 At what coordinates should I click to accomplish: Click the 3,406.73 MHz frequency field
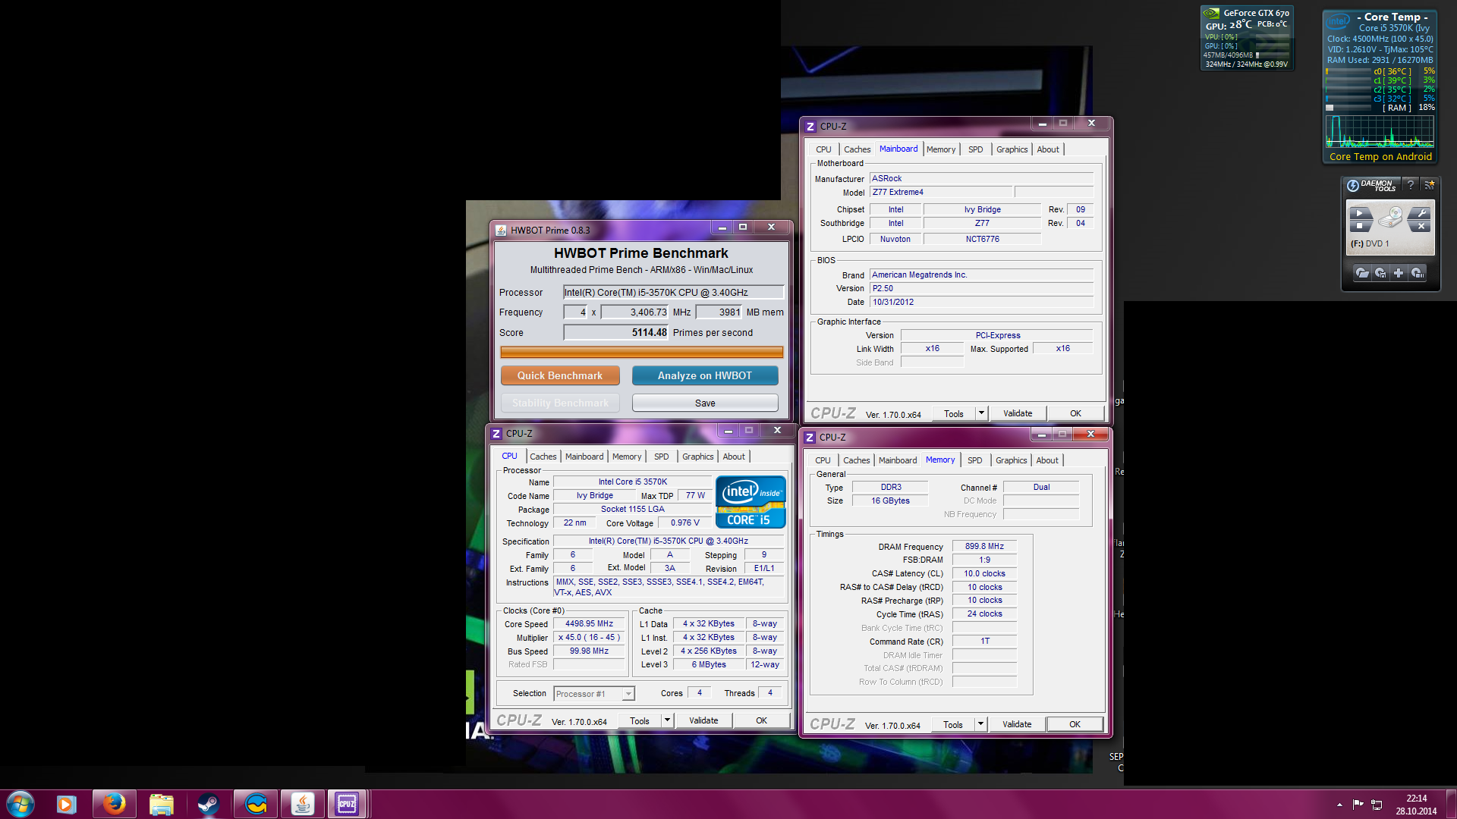[x=634, y=312]
